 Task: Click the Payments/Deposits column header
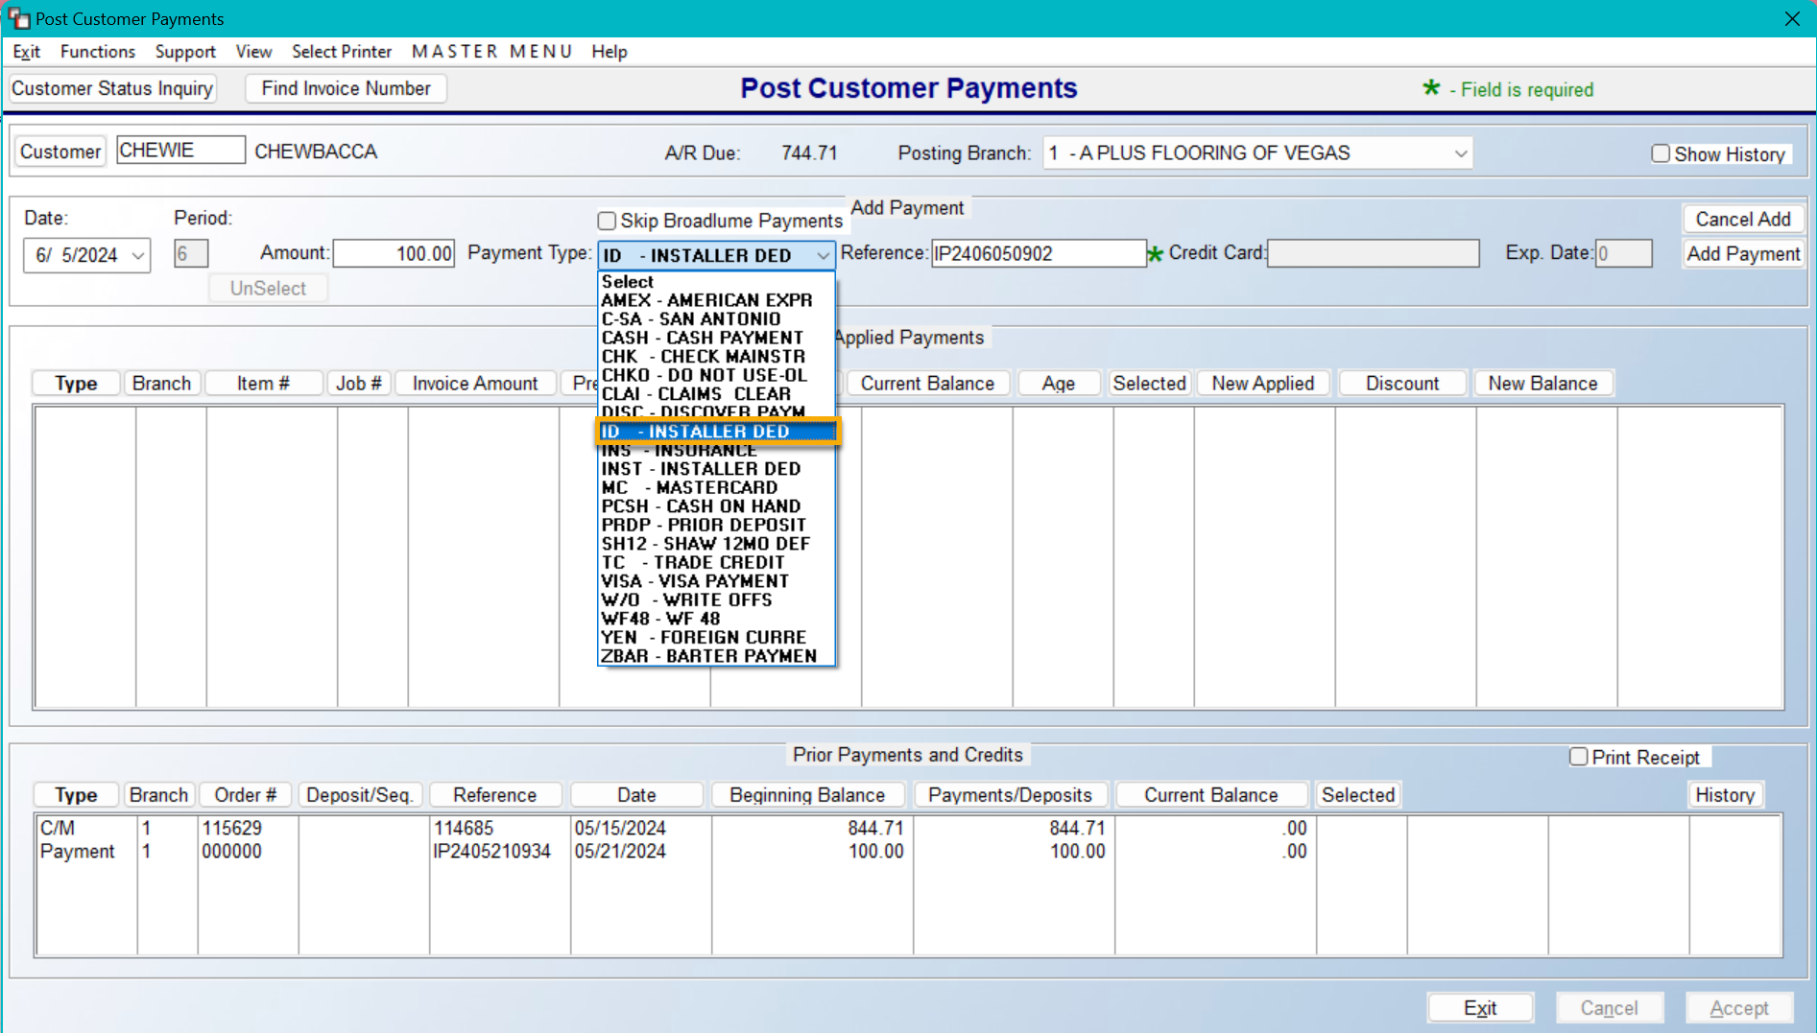[x=1010, y=795]
